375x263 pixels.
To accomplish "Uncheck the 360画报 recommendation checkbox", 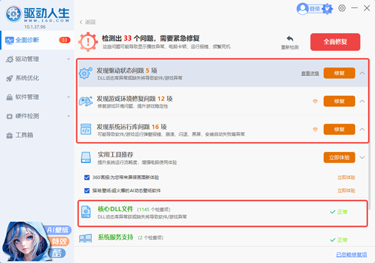I will 86,178.
